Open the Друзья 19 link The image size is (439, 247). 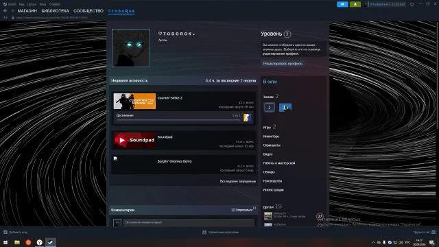click(x=272, y=207)
